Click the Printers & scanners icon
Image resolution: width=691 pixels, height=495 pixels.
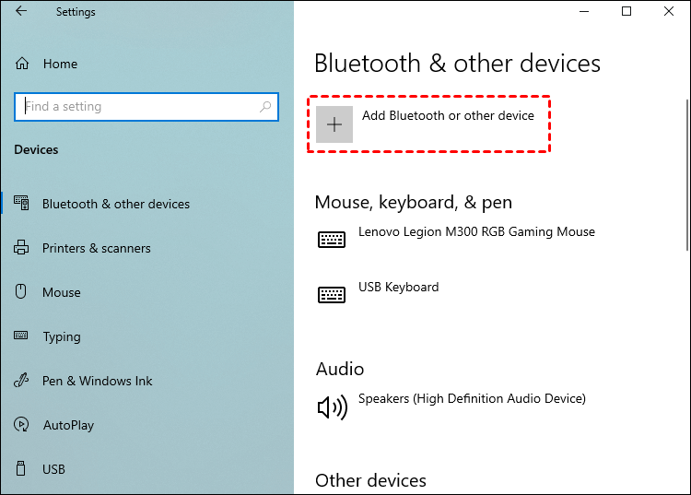22,248
